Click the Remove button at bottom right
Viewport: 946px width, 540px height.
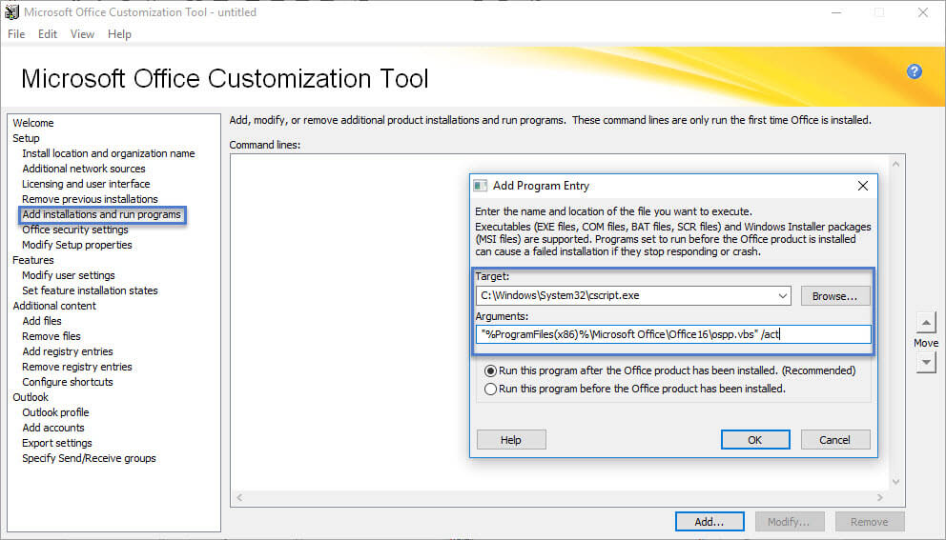tap(870, 522)
